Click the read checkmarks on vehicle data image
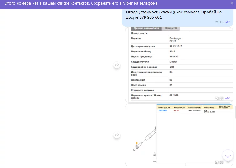The image size is (236, 168). point(228,98)
